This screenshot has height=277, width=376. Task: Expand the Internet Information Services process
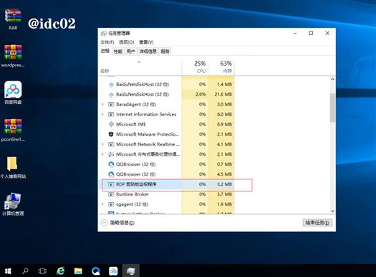click(102, 114)
